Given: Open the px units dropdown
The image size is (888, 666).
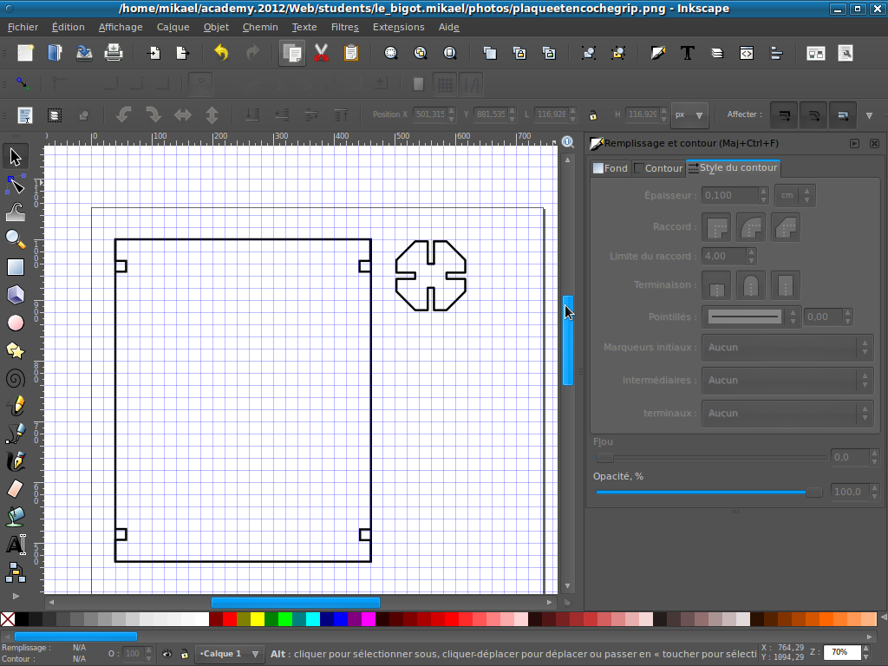Looking at the screenshot, I should 690,114.
